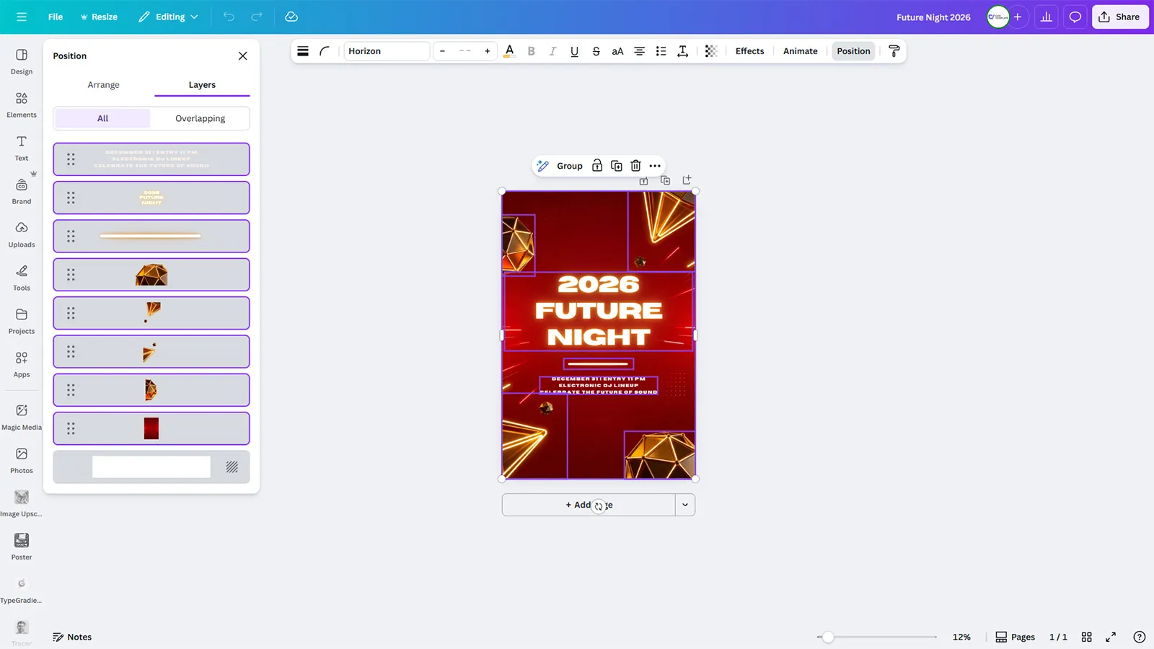This screenshot has height=649, width=1154.
Task: Switch to the Arrange tab
Action: [103, 85]
